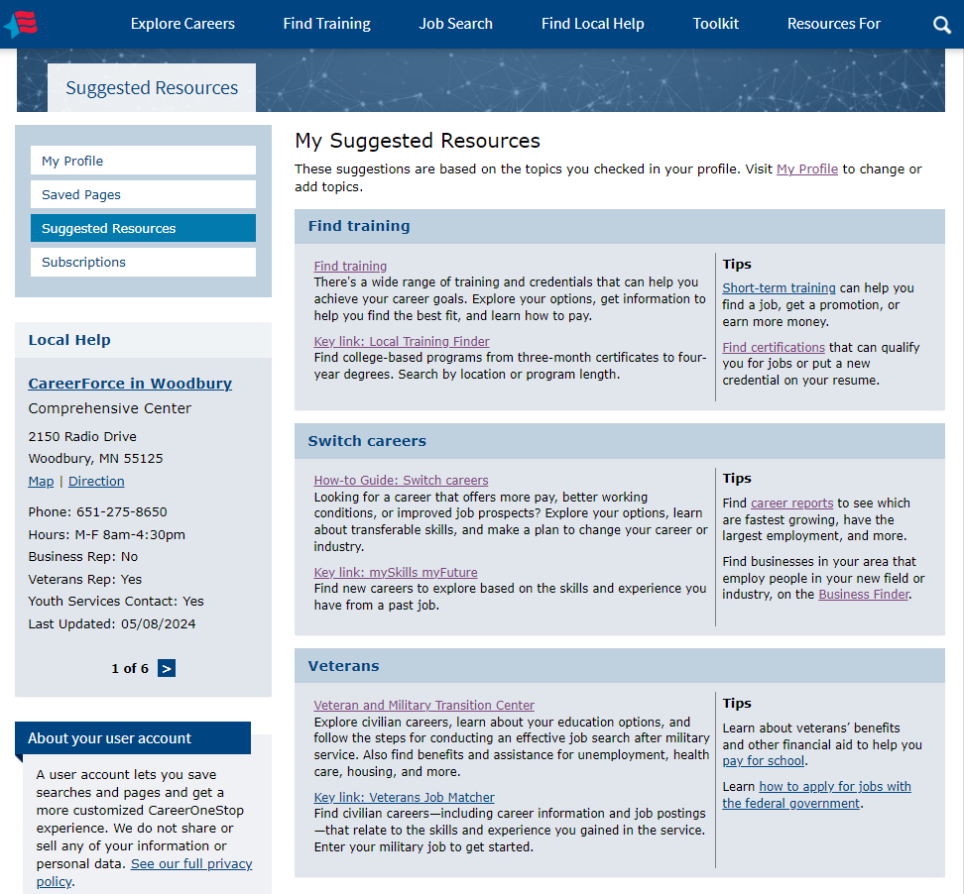Open pay for school link

pos(763,760)
